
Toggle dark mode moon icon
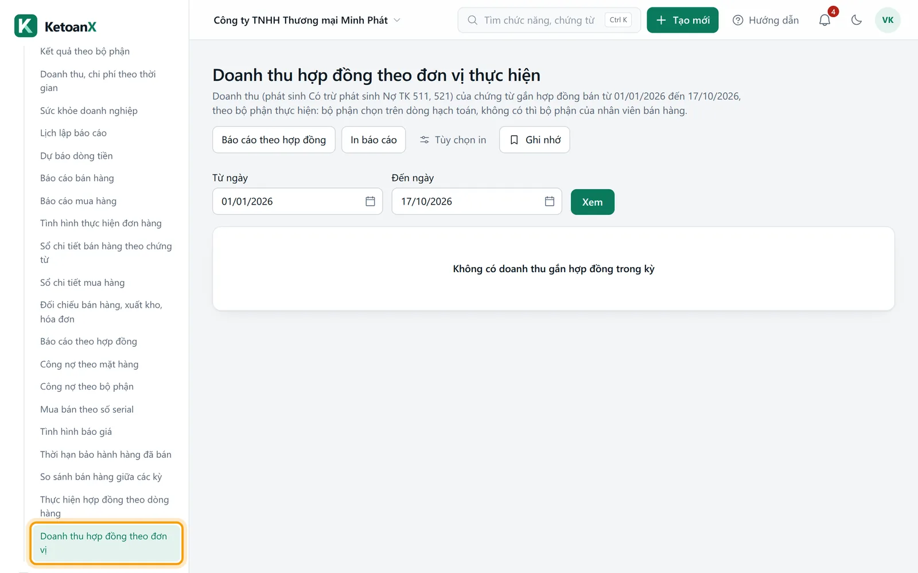(857, 20)
